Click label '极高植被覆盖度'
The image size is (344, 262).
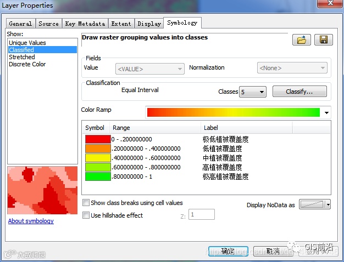tap(225, 176)
